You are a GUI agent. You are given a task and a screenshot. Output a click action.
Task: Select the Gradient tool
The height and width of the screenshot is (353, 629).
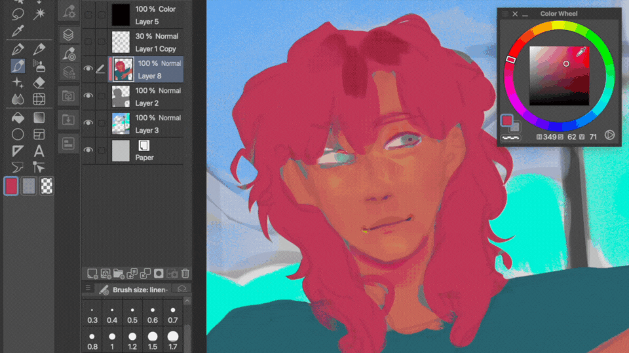point(39,118)
